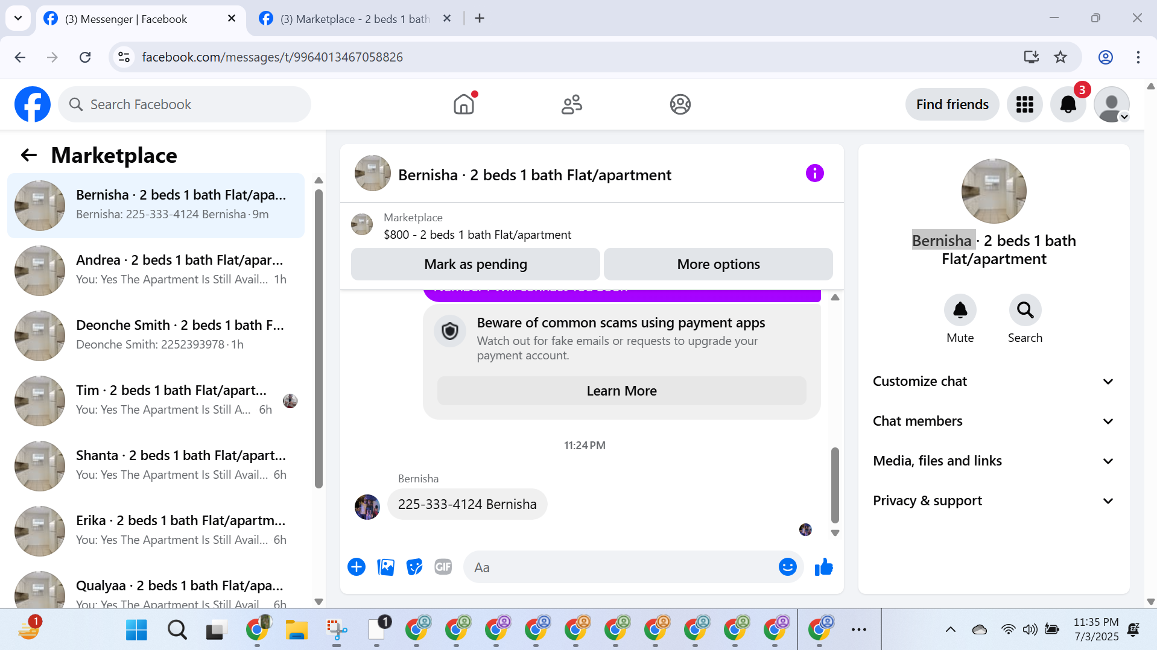Open the Groups icon in top navigation
This screenshot has width=1157, height=650.
tap(680, 104)
